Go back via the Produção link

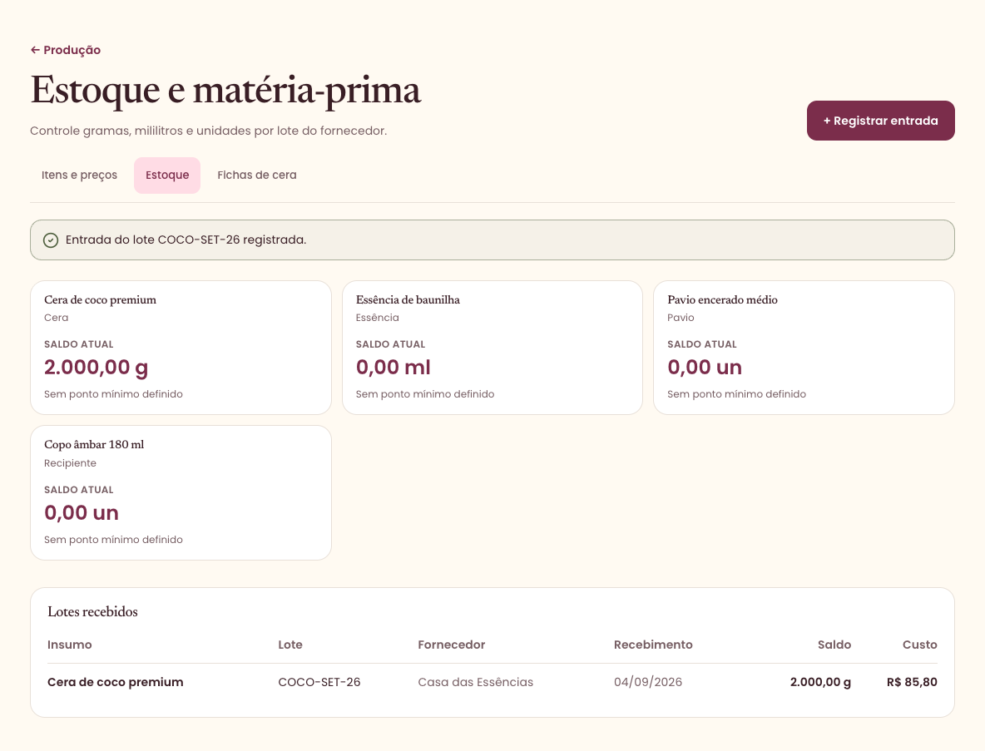click(x=66, y=50)
